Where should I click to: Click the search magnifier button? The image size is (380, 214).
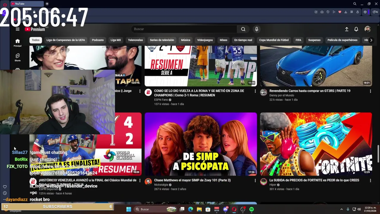pos(243,29)
